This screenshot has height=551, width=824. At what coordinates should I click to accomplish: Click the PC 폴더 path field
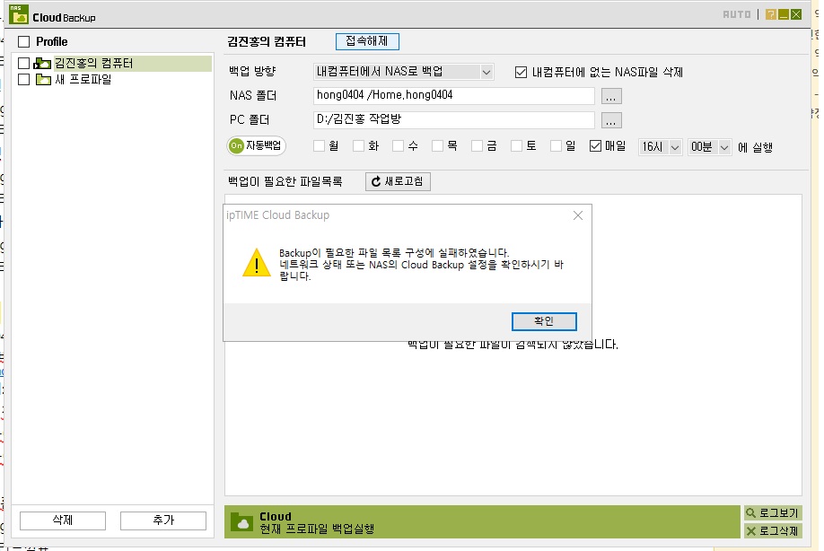point(454,119)
